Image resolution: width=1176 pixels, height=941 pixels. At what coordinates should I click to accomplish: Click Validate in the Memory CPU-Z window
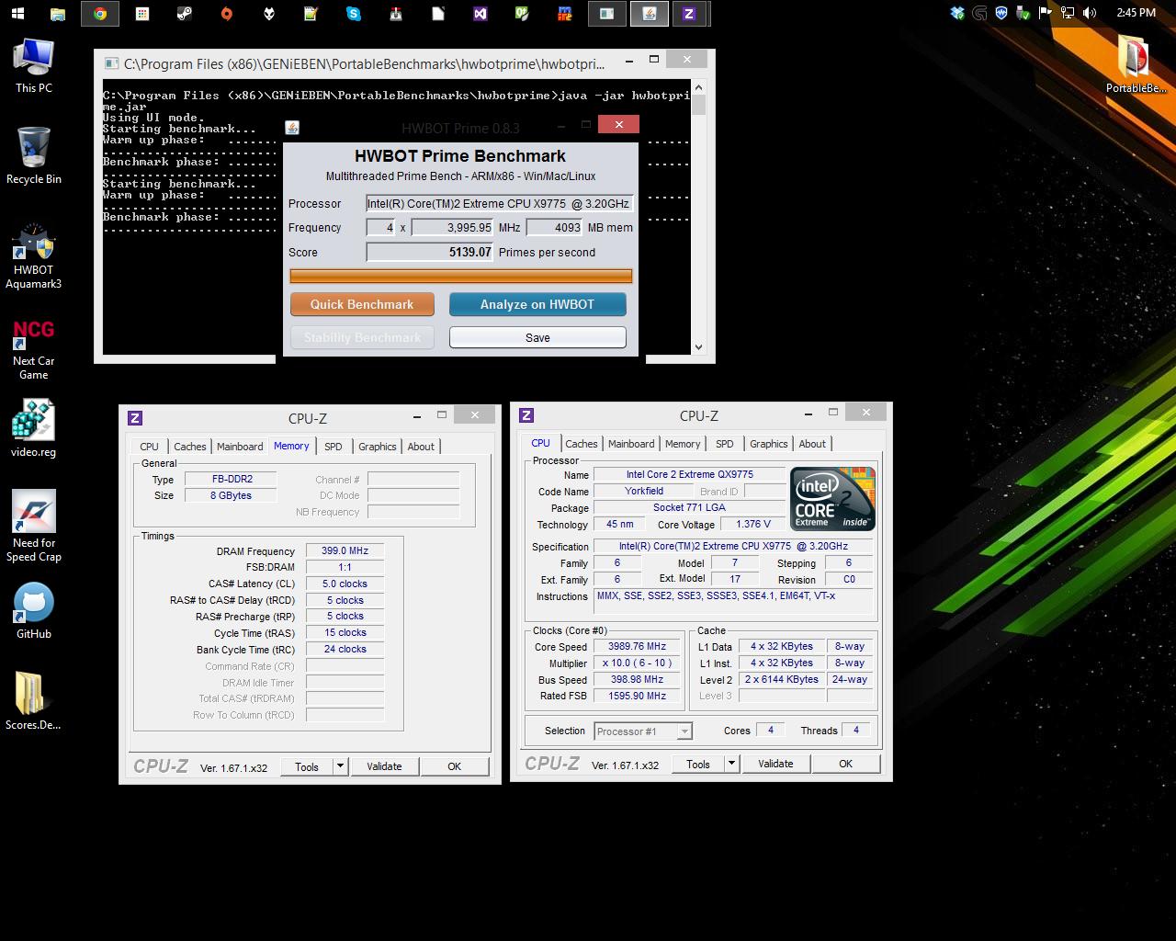click(384, 766)
